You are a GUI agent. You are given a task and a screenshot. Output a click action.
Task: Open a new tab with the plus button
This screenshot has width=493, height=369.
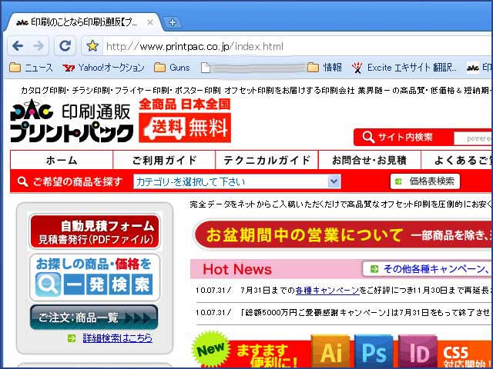pos(173,22)
